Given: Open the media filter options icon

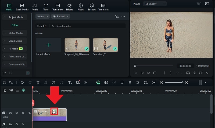Looking at the screenshot, I should pyautogui.click(x=117, y=17).
